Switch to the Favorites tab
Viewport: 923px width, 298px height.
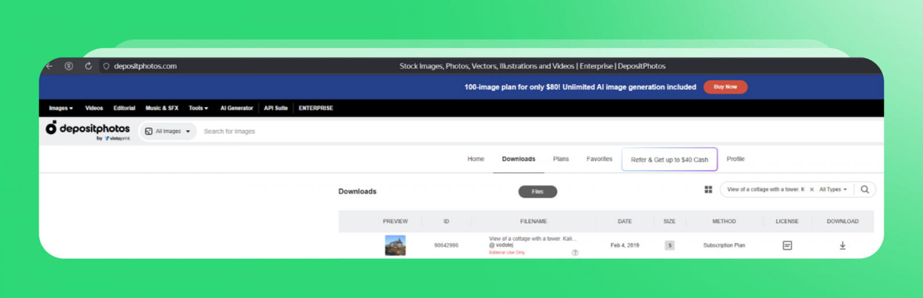(599, 159)
